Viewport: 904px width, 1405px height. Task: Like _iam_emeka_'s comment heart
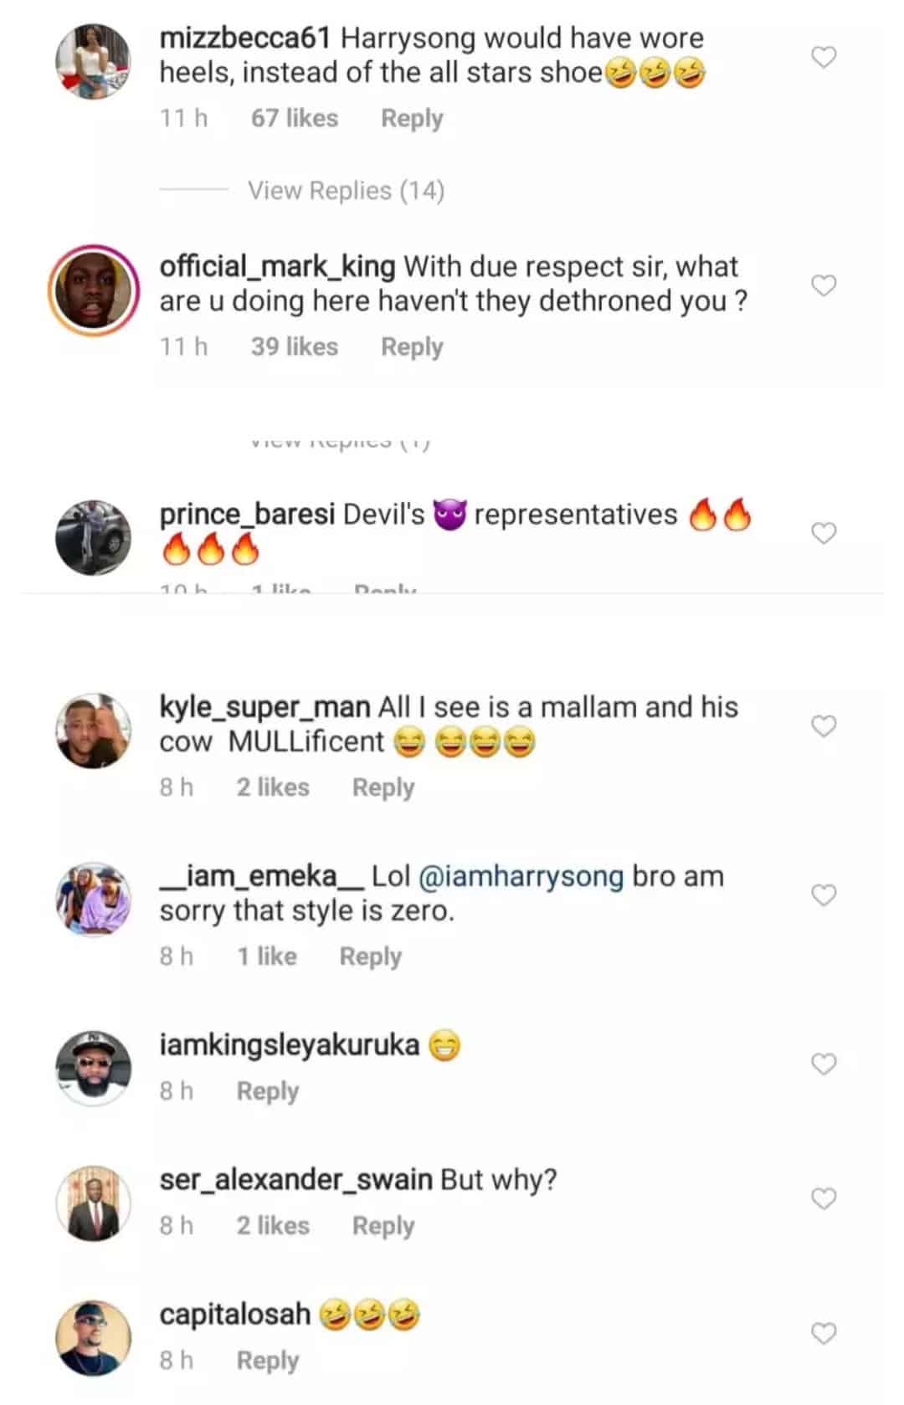point(824,895)
